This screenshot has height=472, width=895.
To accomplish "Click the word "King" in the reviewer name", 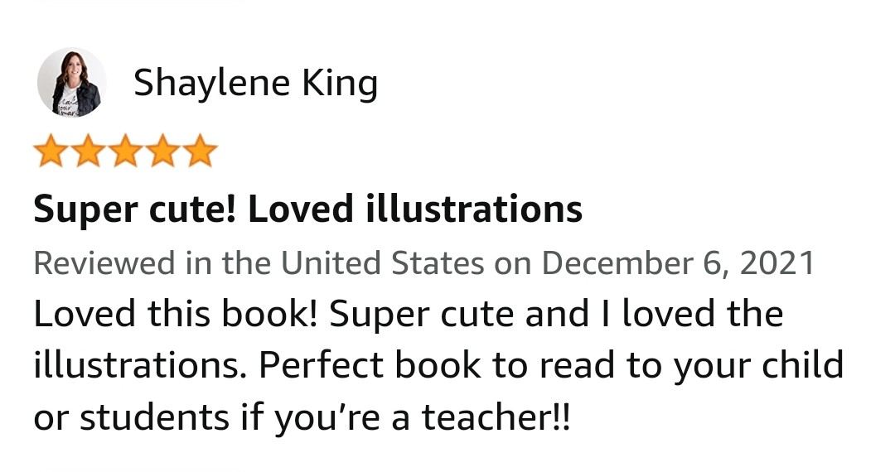I will pyautogui.click(x=341, y=83).
